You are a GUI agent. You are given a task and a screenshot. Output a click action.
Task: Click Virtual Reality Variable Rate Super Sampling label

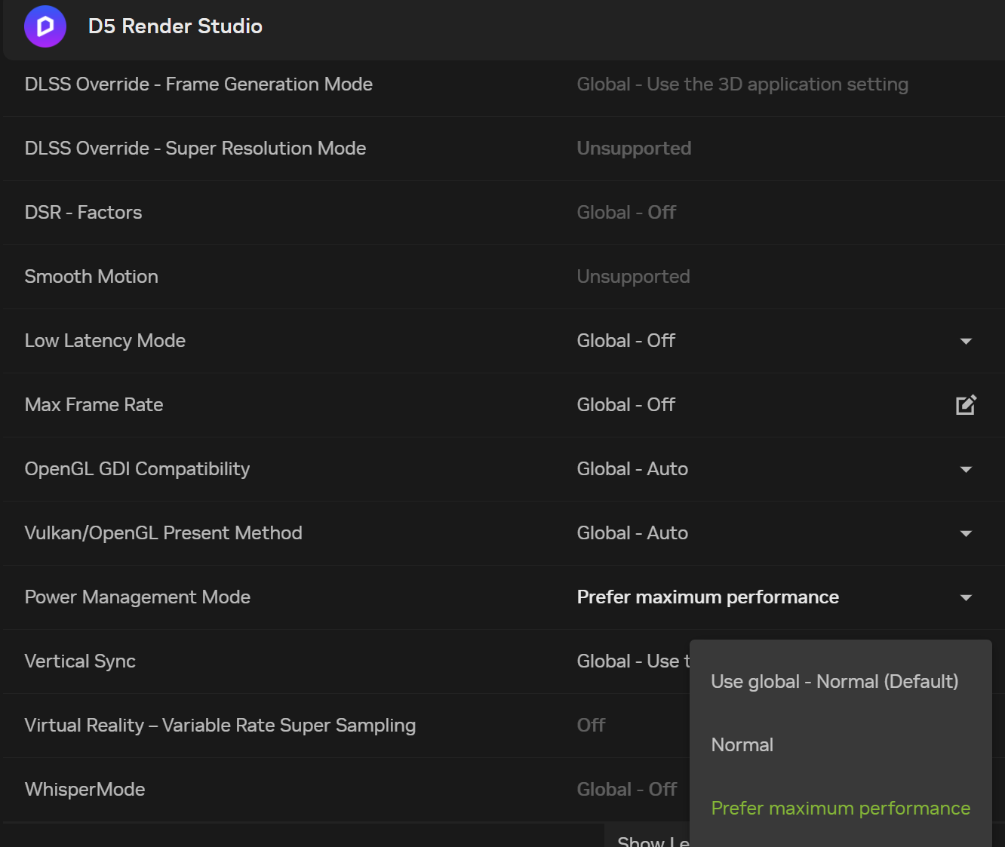point(220,726)
